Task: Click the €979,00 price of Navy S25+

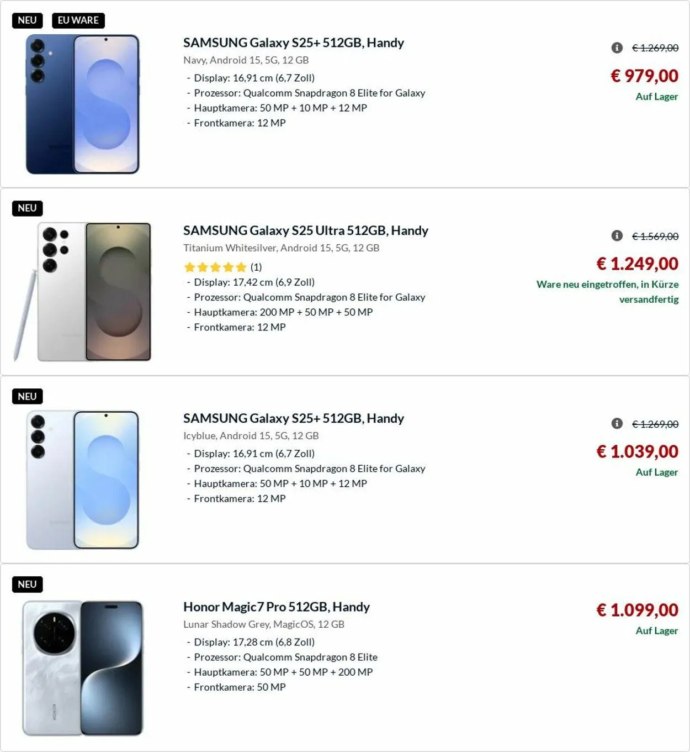Action: click(x=644, y=76)
